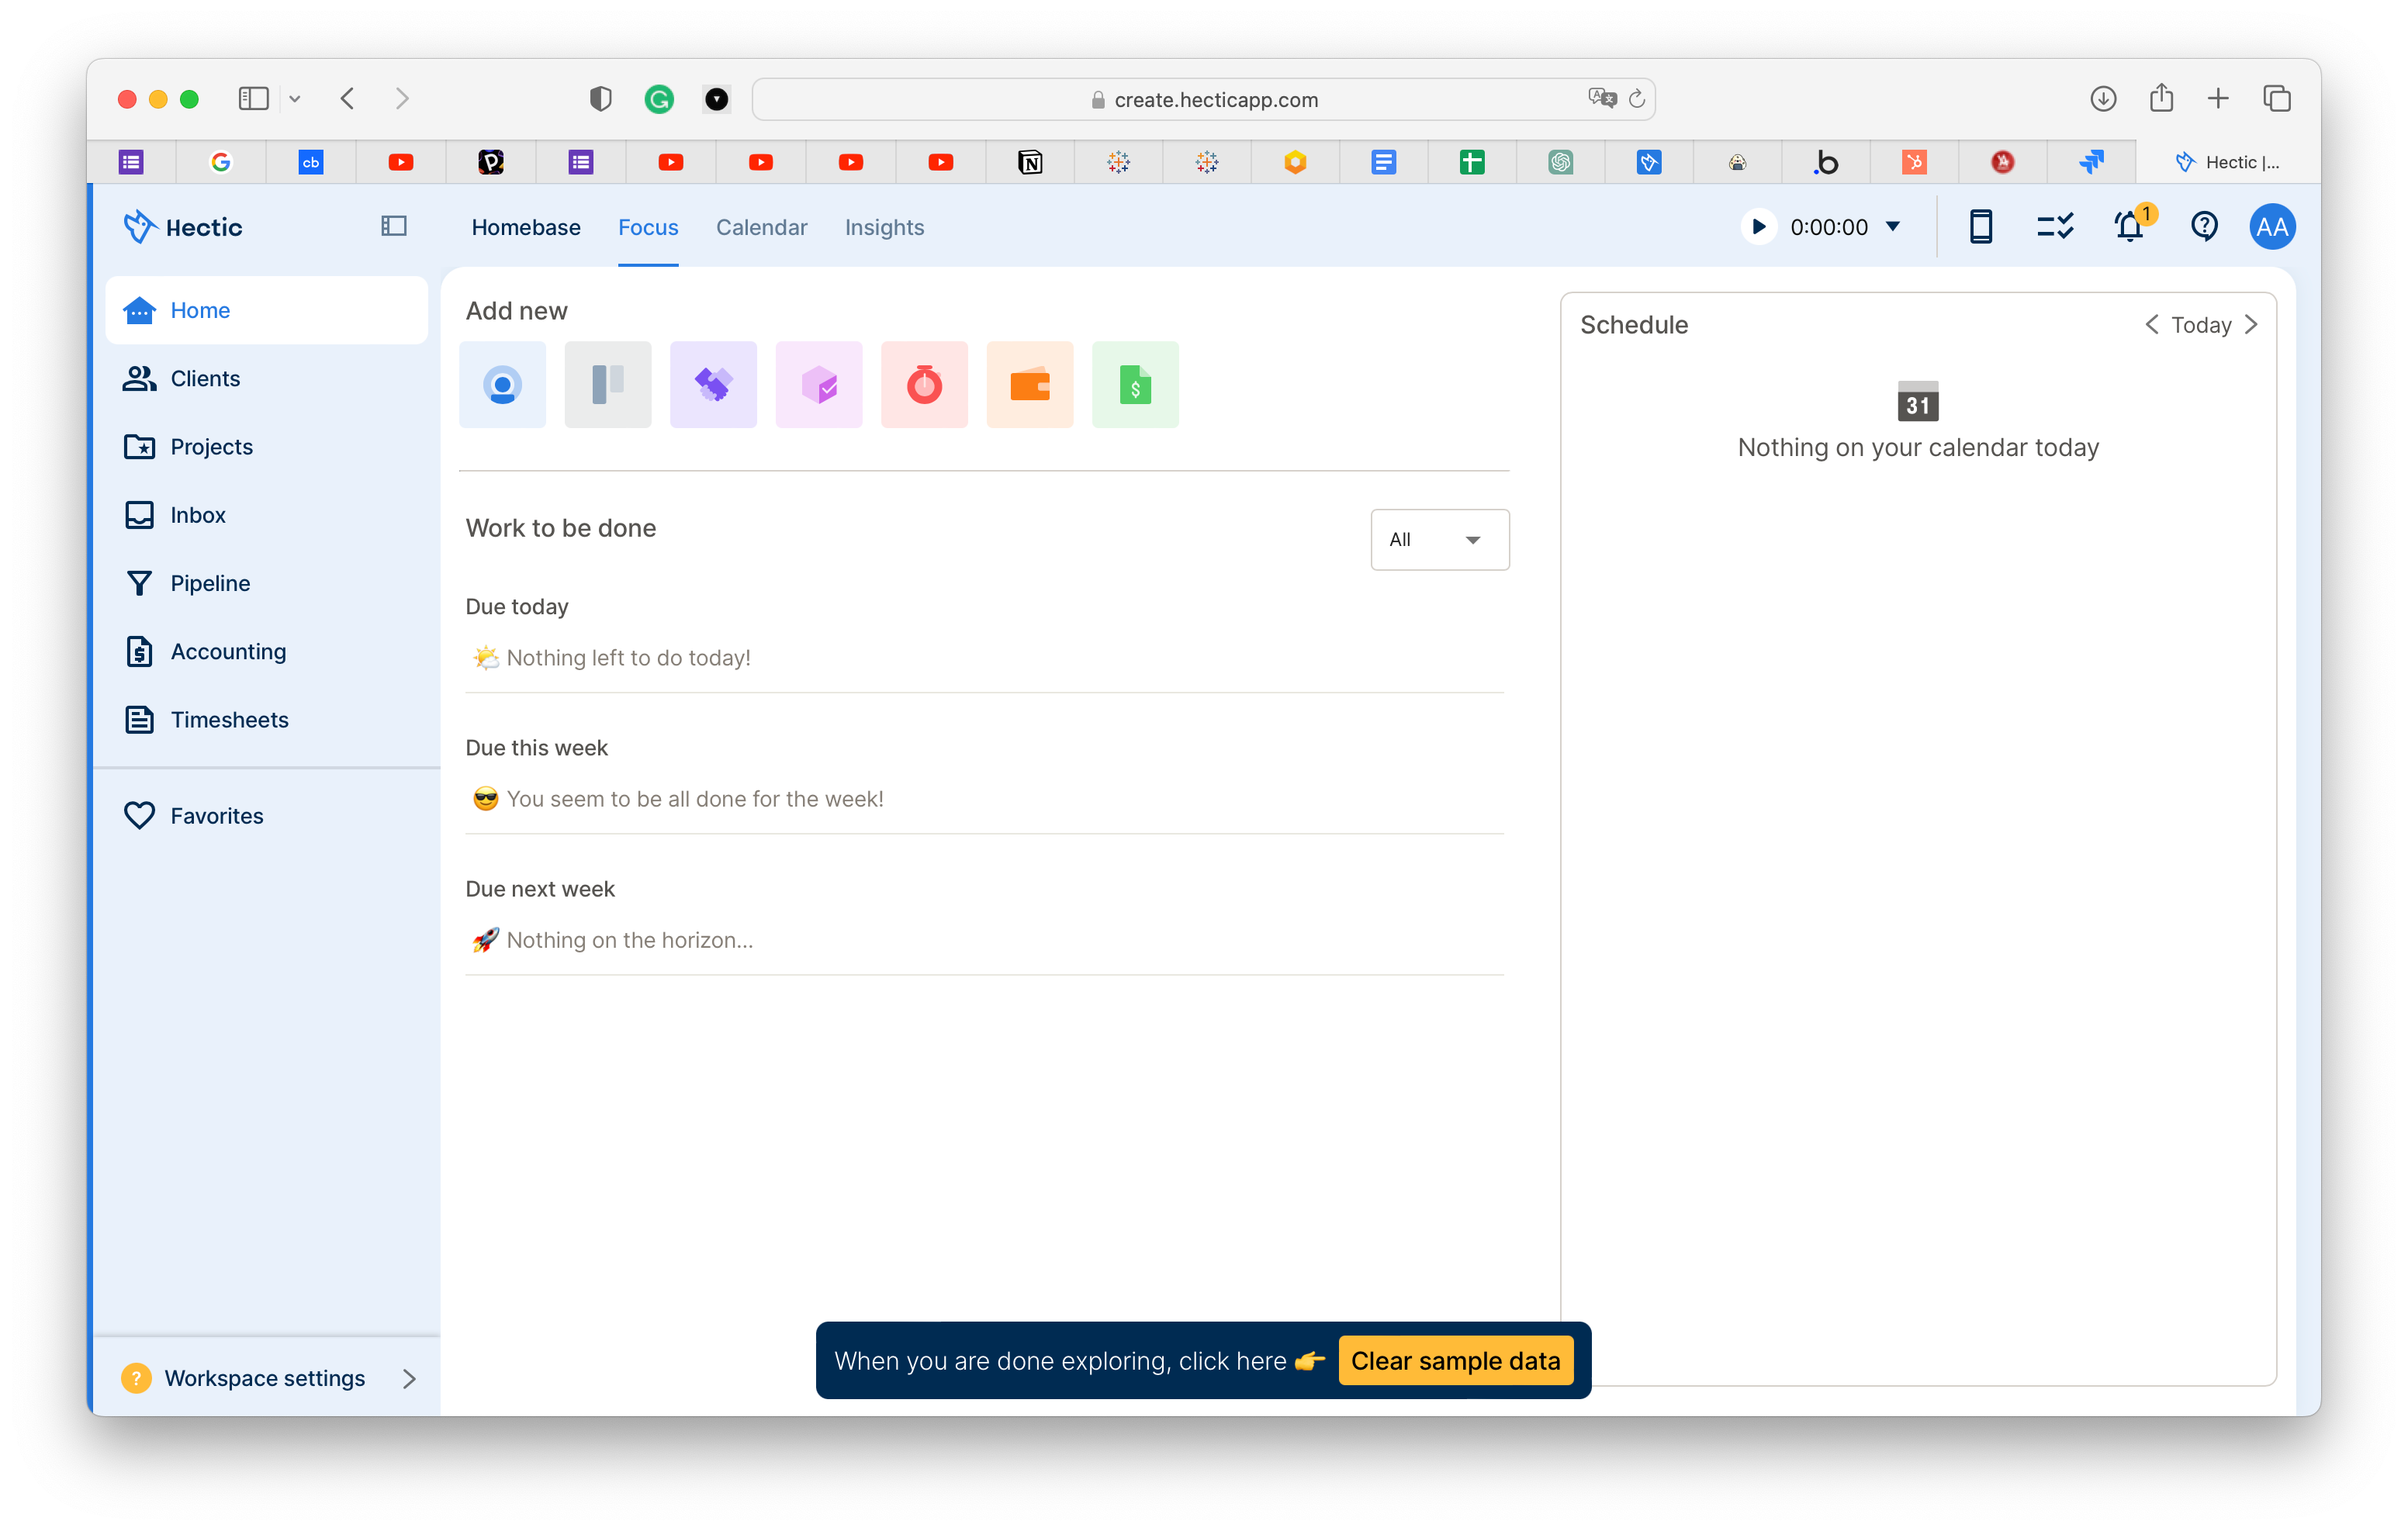Create an invoice using the green dollar document icon
Viewport: 2408px width, 1531px height.
pyautogui.click(x=1135, y=384)
